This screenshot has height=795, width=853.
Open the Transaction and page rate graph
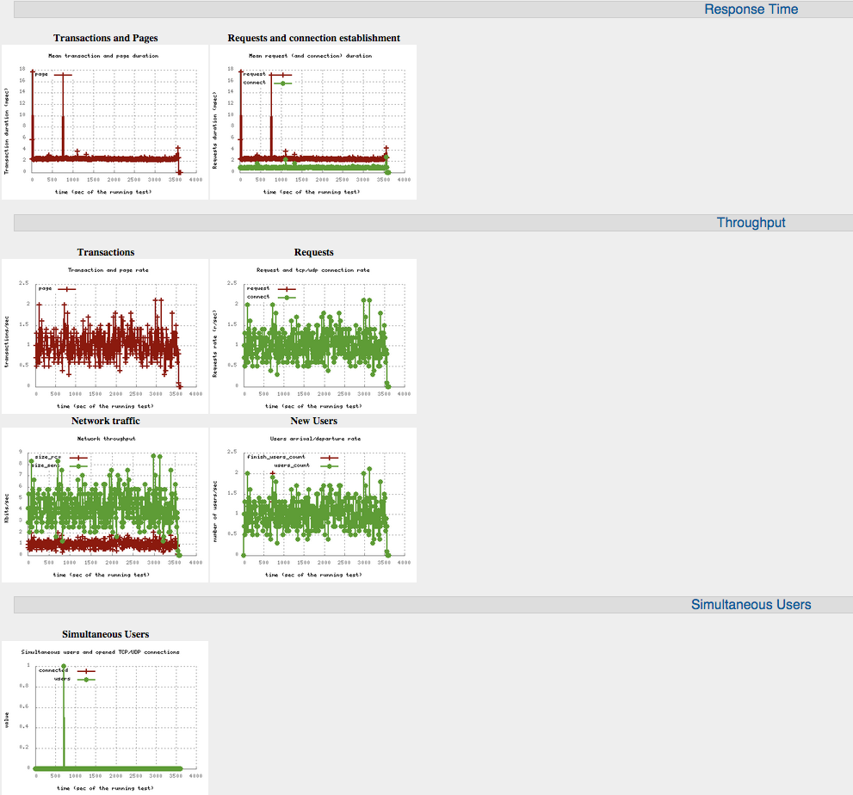(105, 336)
